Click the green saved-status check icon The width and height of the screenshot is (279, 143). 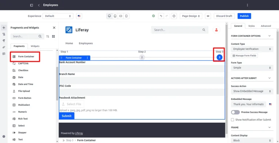click(x=153, y=16)
